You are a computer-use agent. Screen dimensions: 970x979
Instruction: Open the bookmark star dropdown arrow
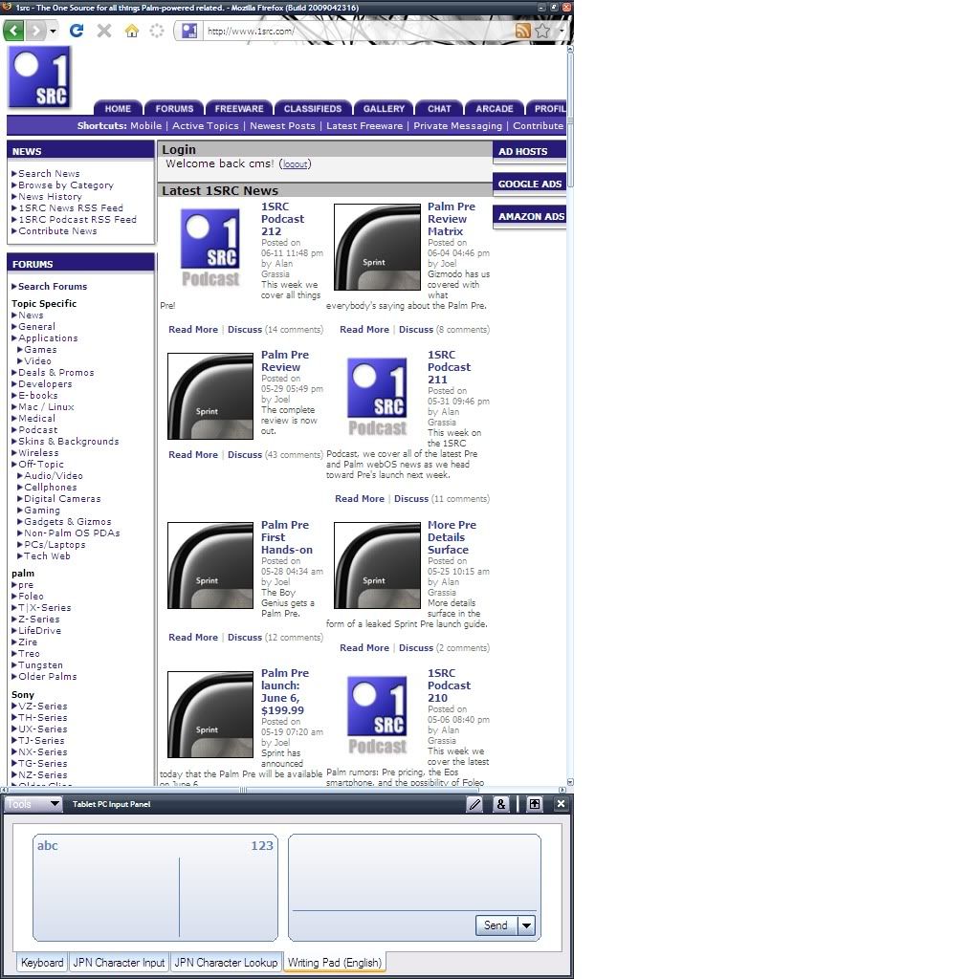pyautogui.click(x=561, y=31)
